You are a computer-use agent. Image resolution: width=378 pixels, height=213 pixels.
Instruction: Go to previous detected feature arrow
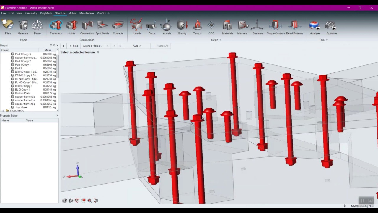(x=108, y=46)
